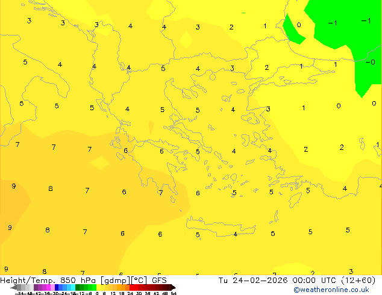Click the '[gdmp]' unit label
The width and height of the screenshot is (382, 295).
[x=116, y=281]
